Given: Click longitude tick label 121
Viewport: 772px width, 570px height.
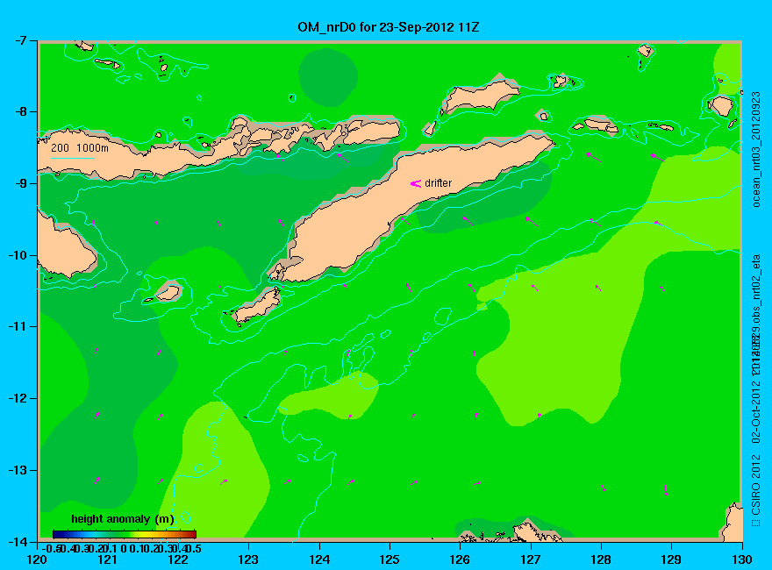Looking at the screenshot, I should pos(108,559).
